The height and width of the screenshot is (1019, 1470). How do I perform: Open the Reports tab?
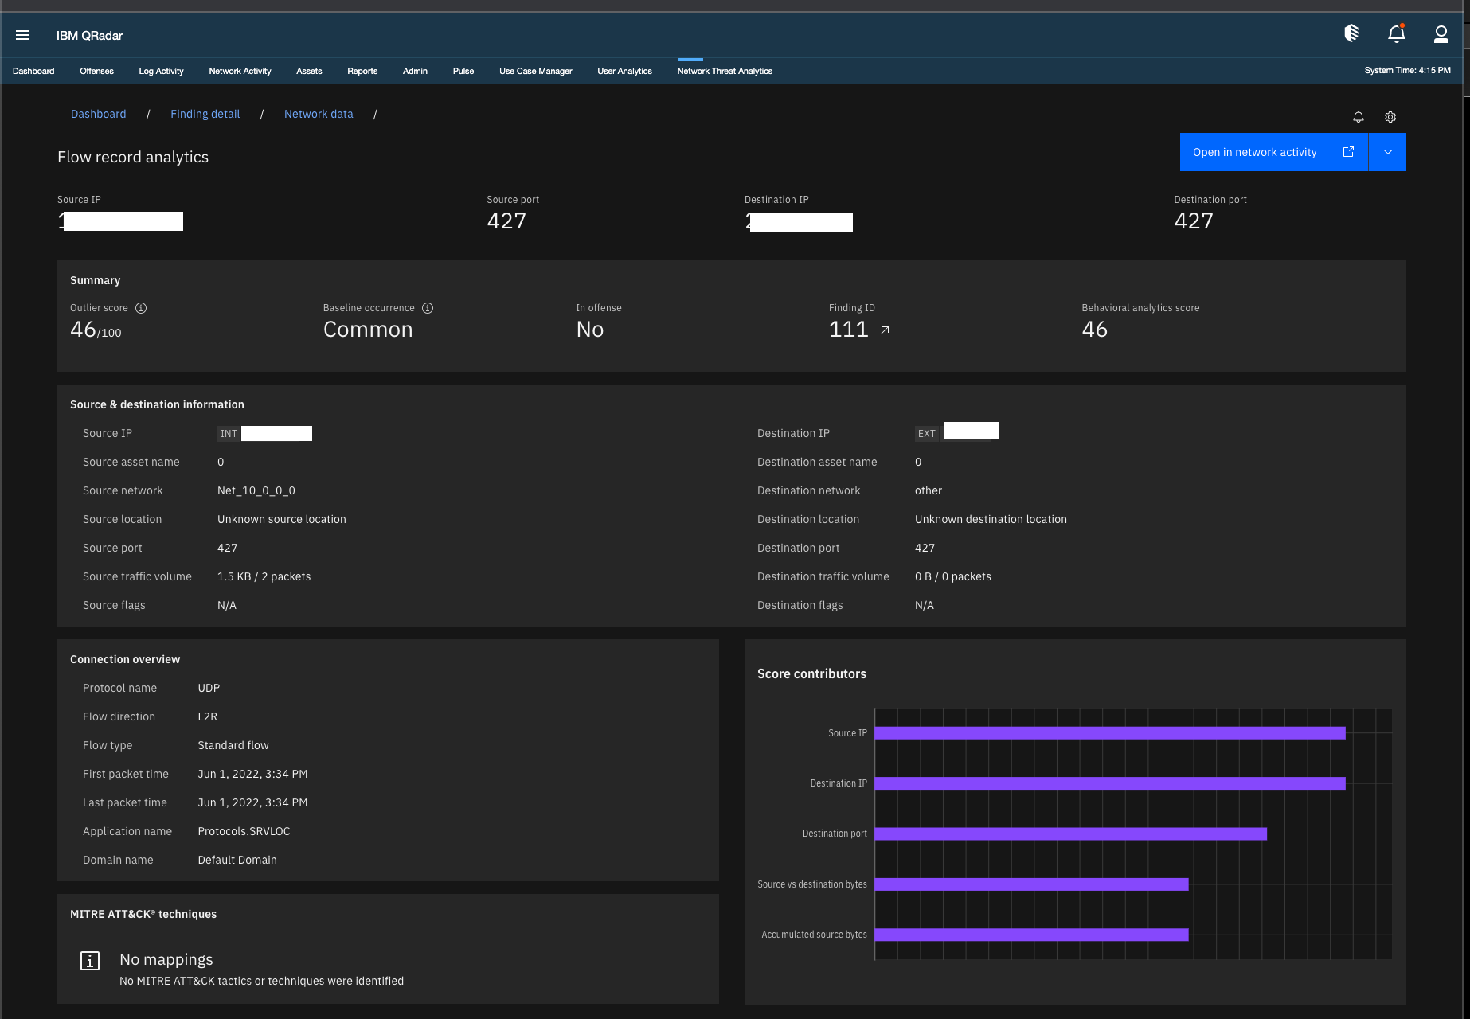coord(362,71)
